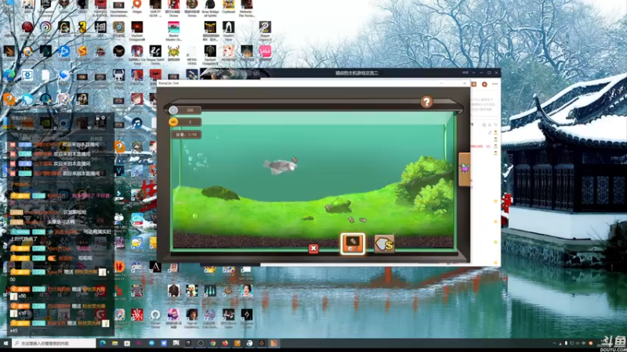Click the red X cancel button in the tank
The image size is (627, 352).
313,249
